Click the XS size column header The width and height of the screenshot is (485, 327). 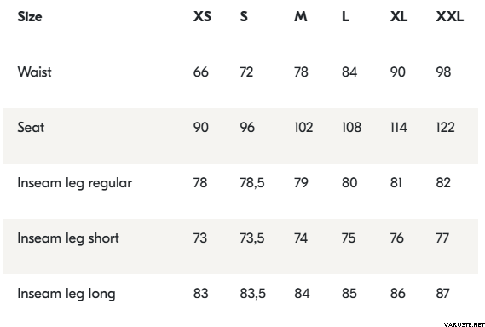[202, 16]
